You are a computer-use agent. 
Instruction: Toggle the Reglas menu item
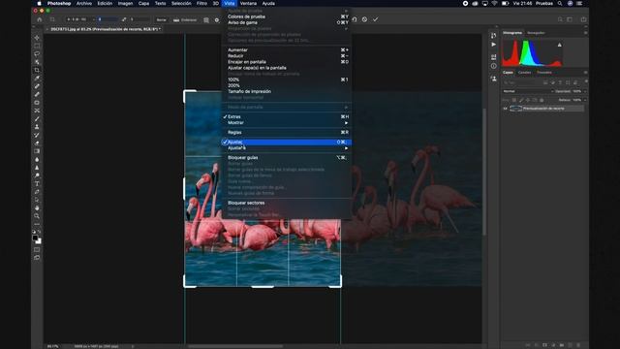[287, 132]
